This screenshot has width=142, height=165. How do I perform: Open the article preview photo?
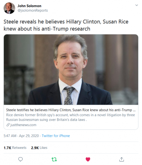coord(71,70)
